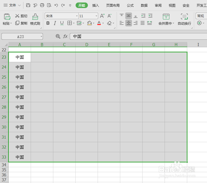This screenshot has width=207, height=183.
Task: Open font size 11 dropdown
Action: pos(96,16)
